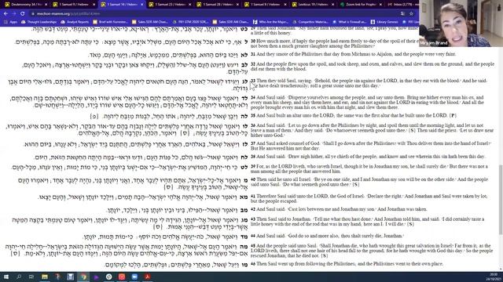The width and height of the screenshot is (503, 282).
Task: Open the purple play-arrow app on taskbar
Action: click(x=96, y=277)
